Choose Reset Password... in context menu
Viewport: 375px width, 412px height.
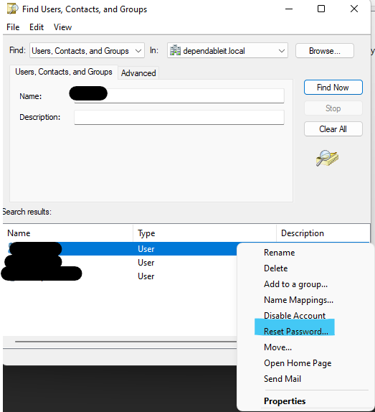click(296, 332)
